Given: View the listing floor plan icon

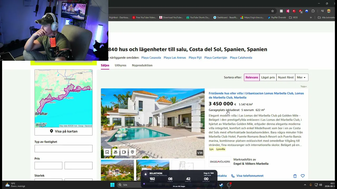Looking at the screenshot, I should click(107, 152).
